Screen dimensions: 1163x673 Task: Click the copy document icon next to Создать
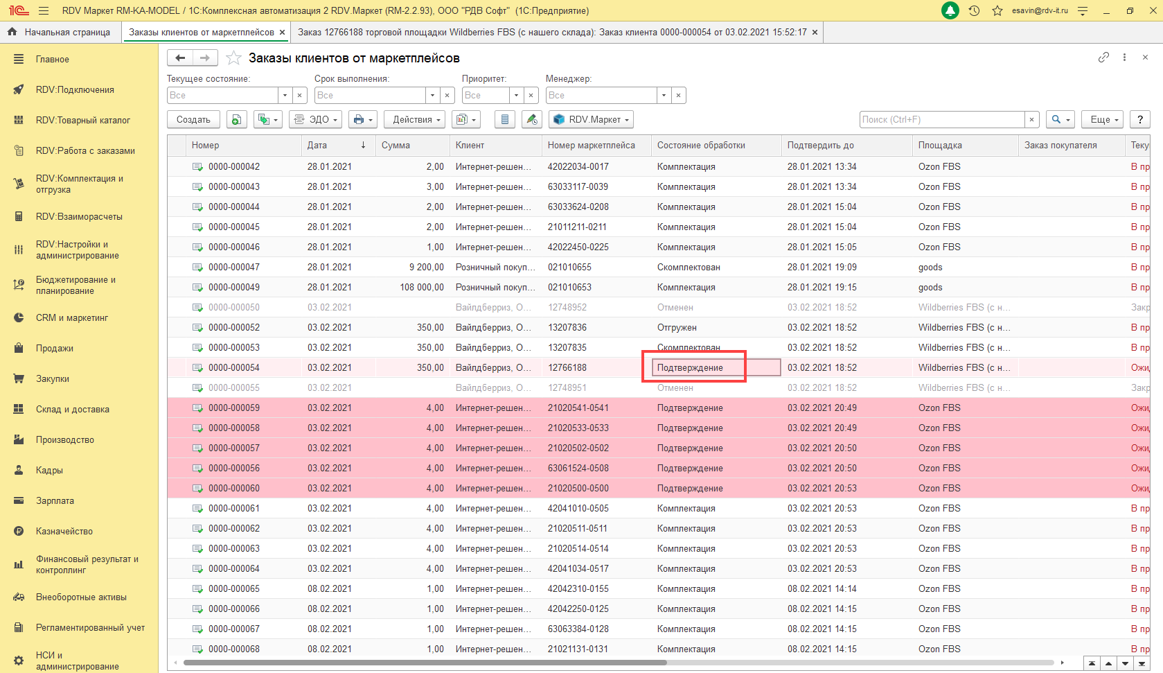pyautogui.click(x=236, y=120)
